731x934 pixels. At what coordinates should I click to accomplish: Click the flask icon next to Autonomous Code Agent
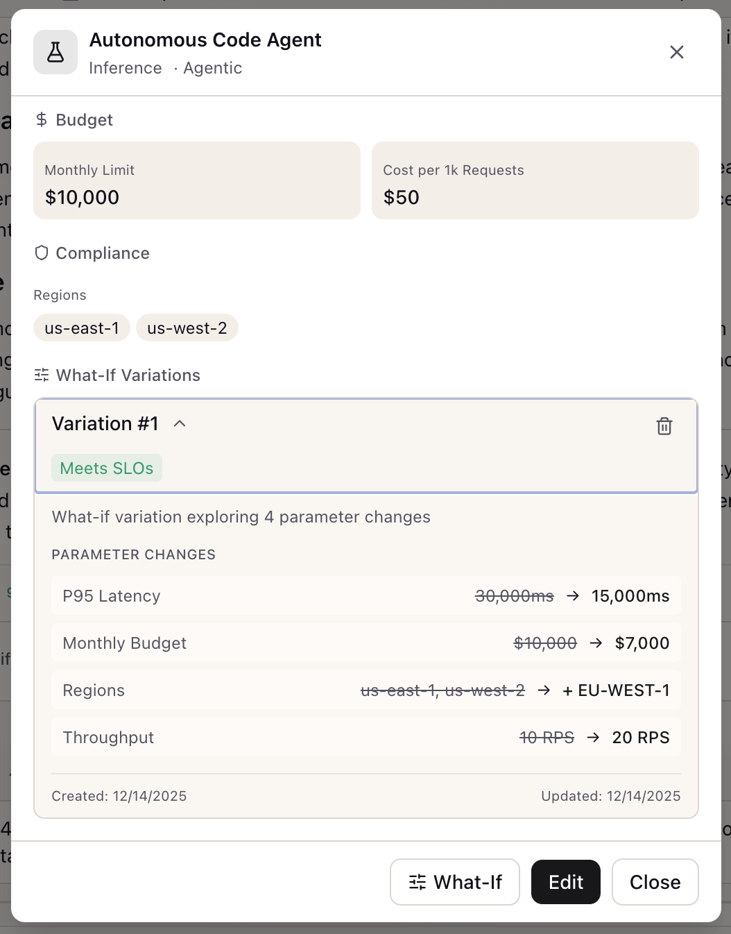pos(55,52)
